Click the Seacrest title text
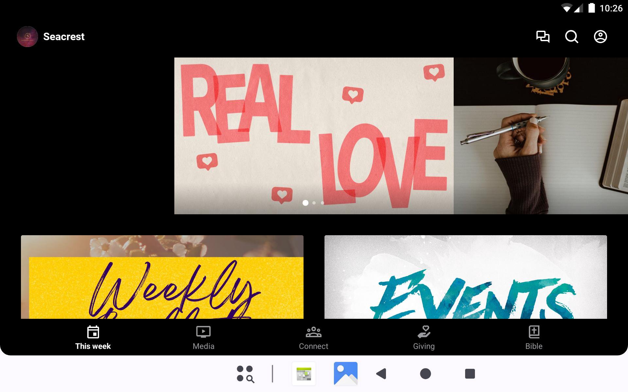The image size is (628, 392). (x=64, y=37)
